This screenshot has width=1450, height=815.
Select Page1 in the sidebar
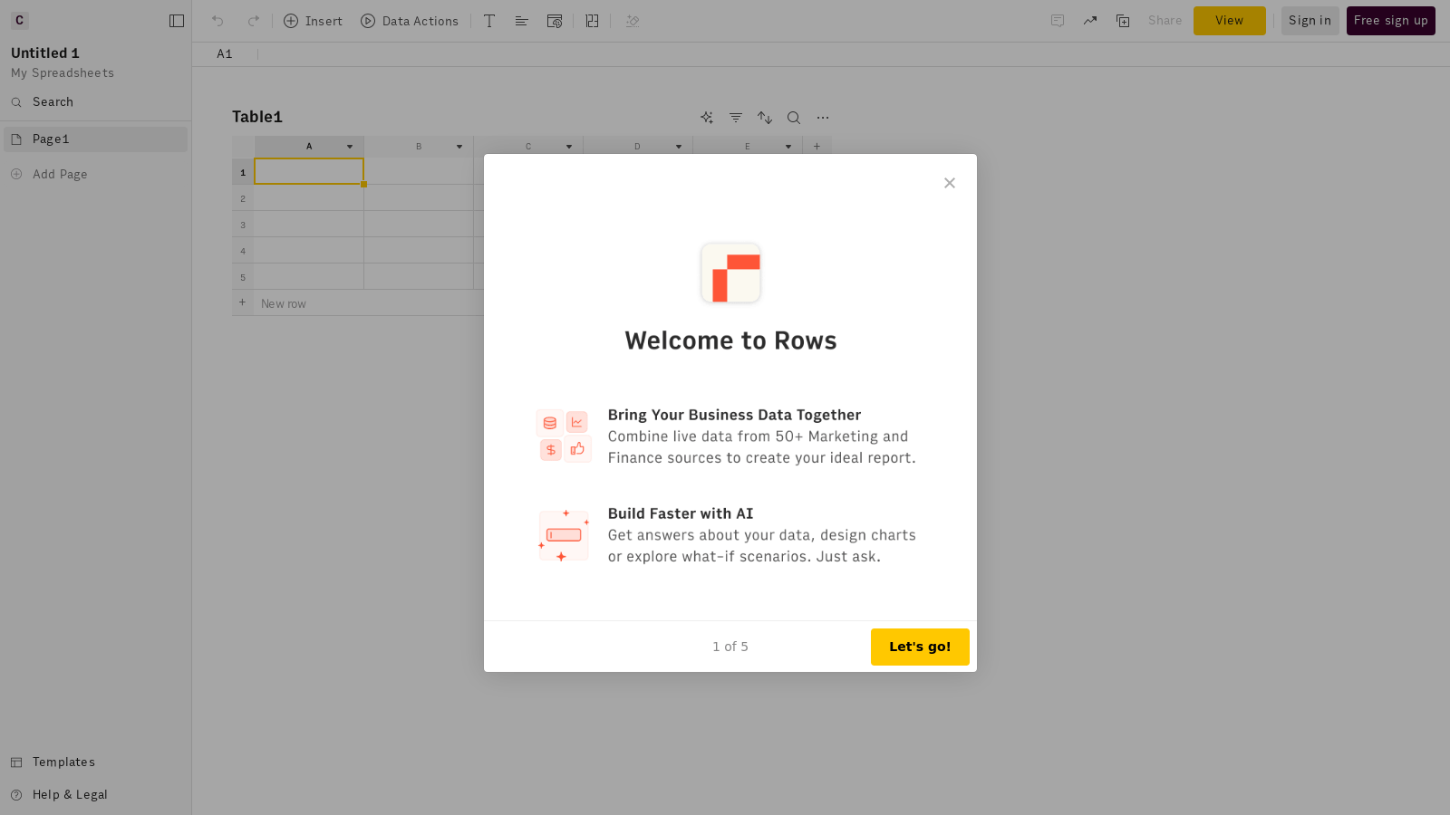(95, 139)
